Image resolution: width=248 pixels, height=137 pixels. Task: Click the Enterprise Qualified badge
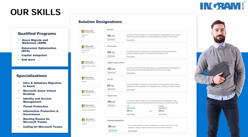[x=163, y=108]
